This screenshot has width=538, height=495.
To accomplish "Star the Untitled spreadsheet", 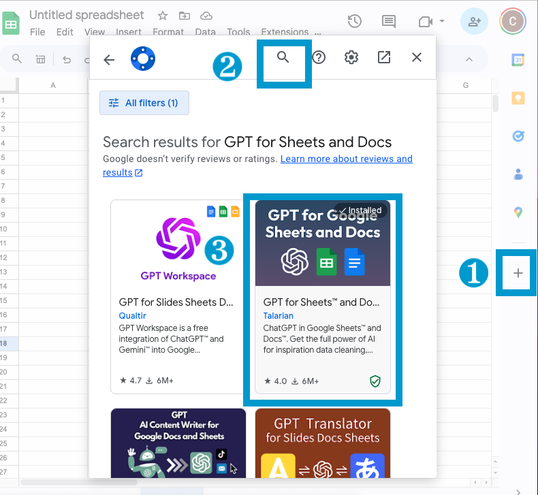I will [x=163, y=15].
